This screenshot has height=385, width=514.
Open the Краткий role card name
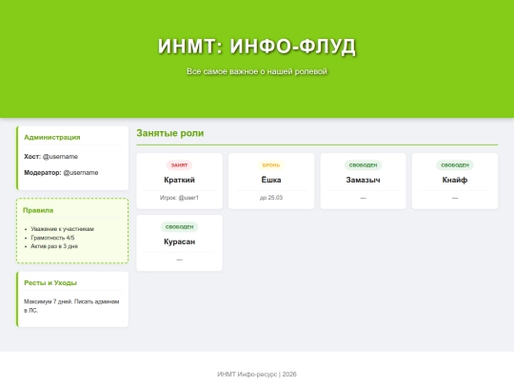click(x=179, y=180)
